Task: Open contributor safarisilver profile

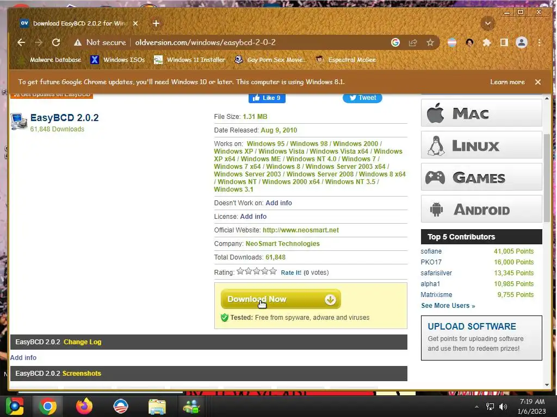Action: [436, 273]
